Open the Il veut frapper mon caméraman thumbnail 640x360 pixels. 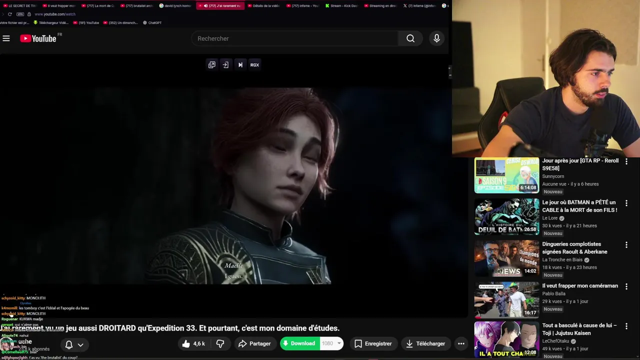pyautogui.click(x=506, y=300)
